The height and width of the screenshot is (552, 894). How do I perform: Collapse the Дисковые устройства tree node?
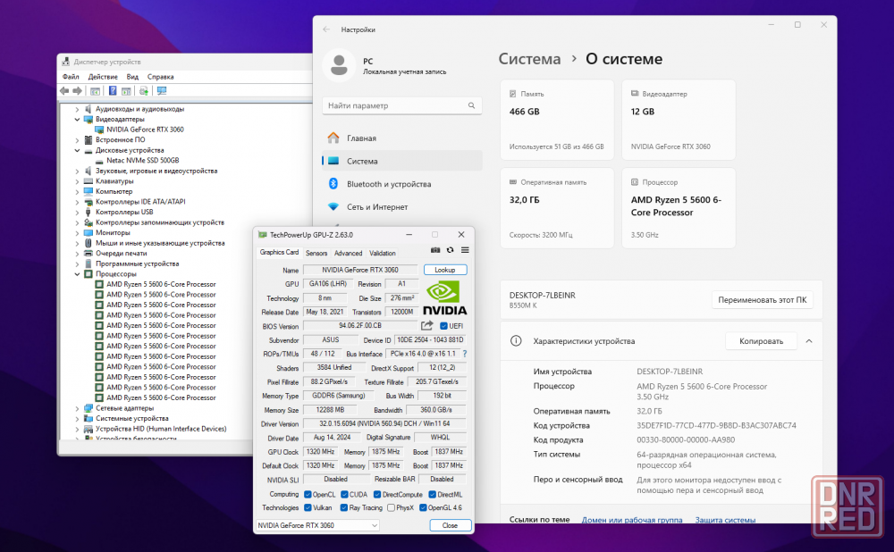77,150
